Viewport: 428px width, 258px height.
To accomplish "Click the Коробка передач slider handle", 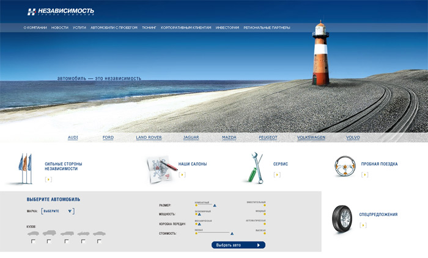I will 199,224.
